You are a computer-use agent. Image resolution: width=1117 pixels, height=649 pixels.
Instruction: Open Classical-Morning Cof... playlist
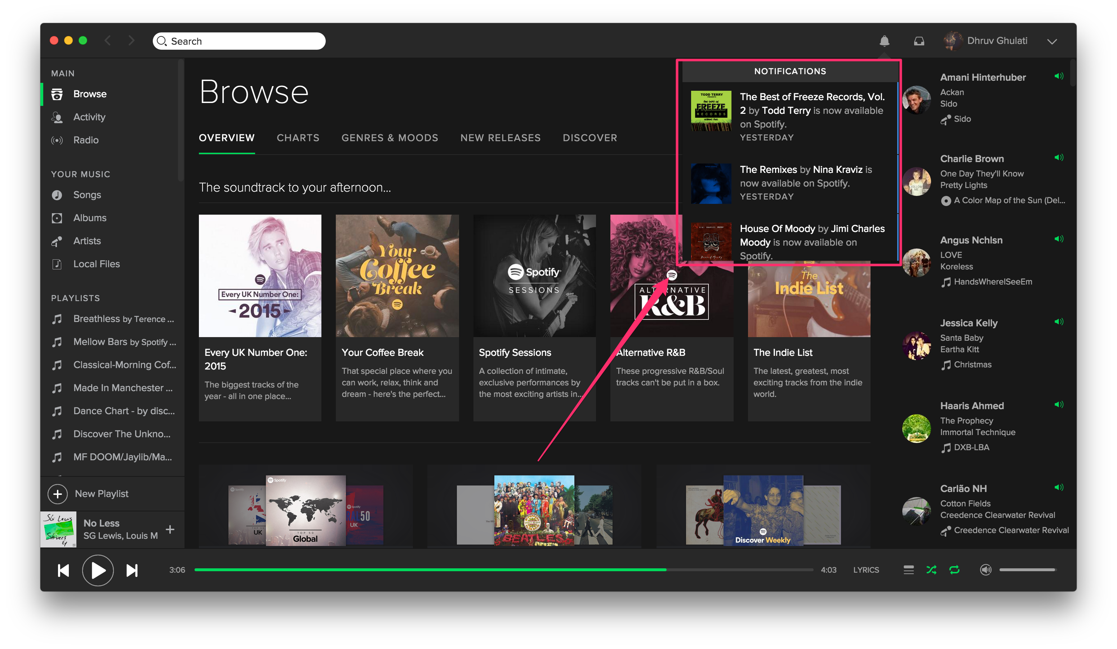(x=125, y=365)
